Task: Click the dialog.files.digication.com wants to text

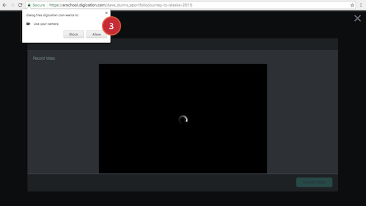Action: click(x=52, y=15)
